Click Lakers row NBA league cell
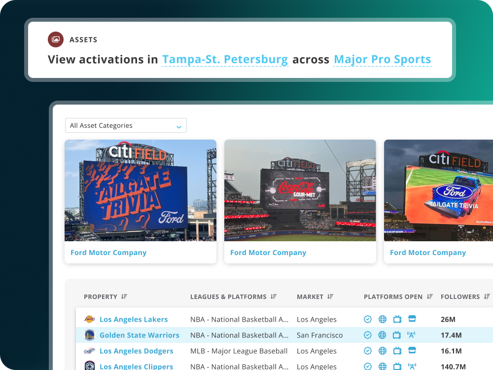This screenshot has width=493, height=370. (x=239, y=319)
